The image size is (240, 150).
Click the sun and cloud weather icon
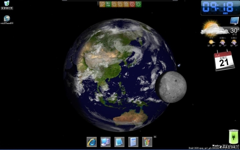coord(214,28)
